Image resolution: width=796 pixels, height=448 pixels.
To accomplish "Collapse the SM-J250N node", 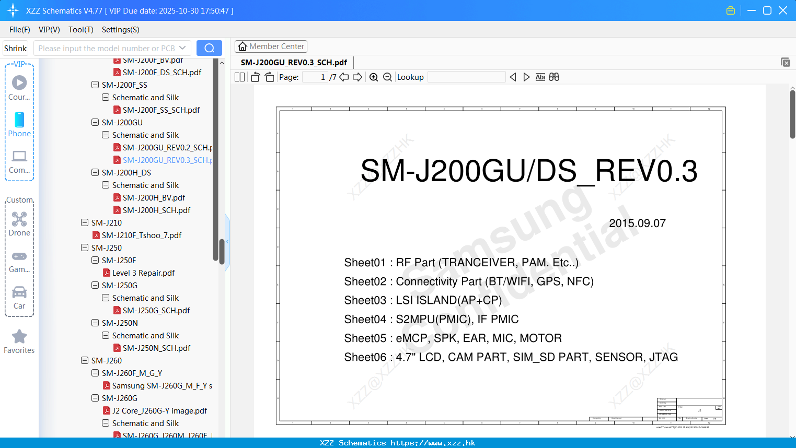I will click(x=95, y=323).
